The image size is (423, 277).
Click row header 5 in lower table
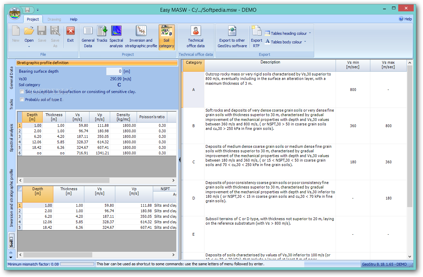click(x=20, y=227)
